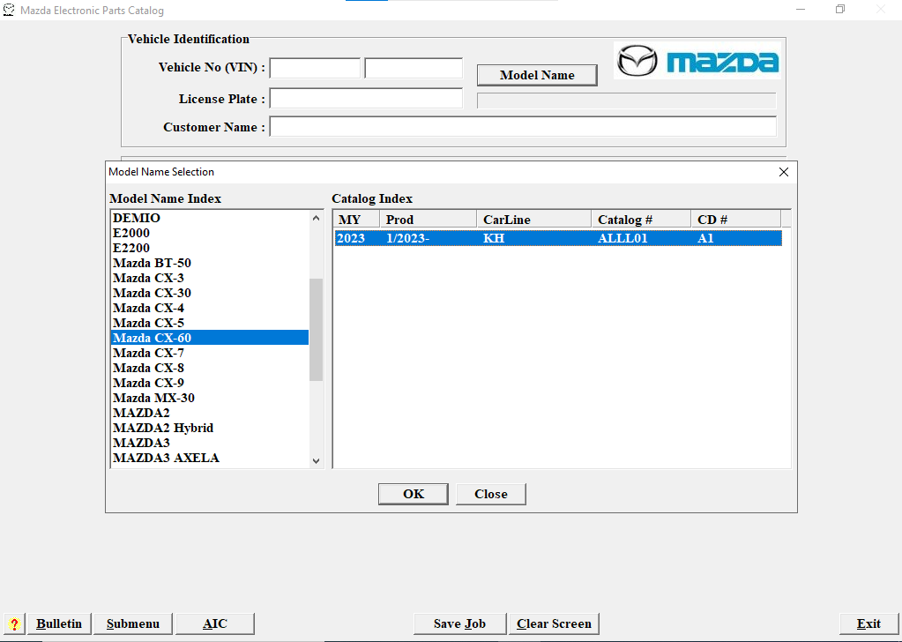Select Mazda CX-8 in the list
902x642 pixels.
pos(209,368)
